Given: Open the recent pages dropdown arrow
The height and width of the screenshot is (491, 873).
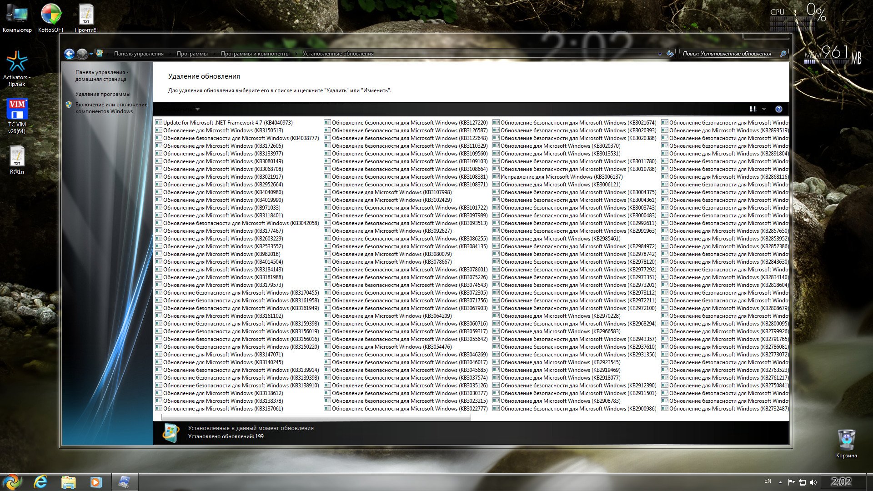Looking at the screenshot, I should [x=91, y=54].
